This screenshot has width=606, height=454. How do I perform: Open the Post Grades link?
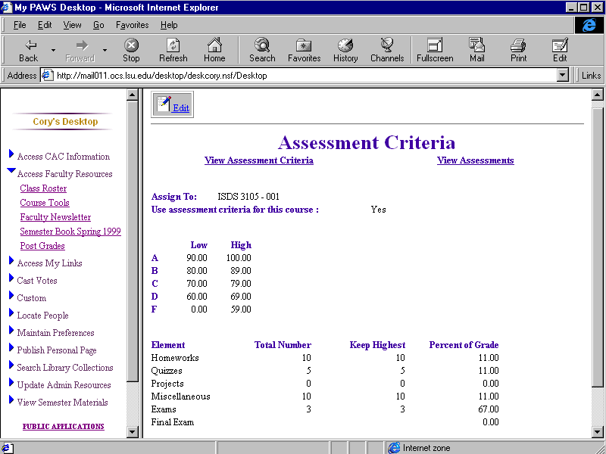click(42, 245)
